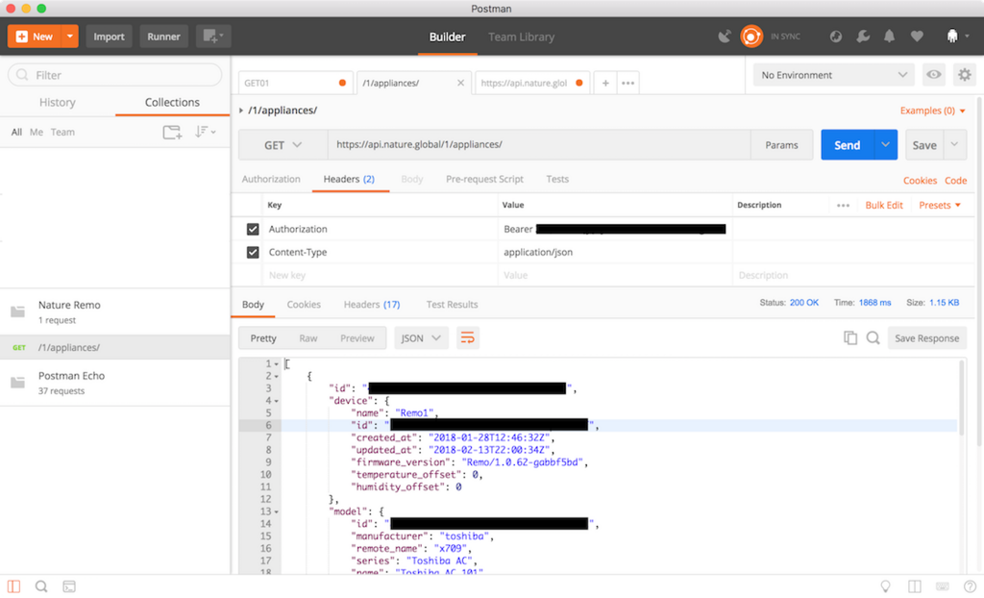984x598 pixels.
Task: Click the interceptor satellite icon
Action: (x=725, y=37)
